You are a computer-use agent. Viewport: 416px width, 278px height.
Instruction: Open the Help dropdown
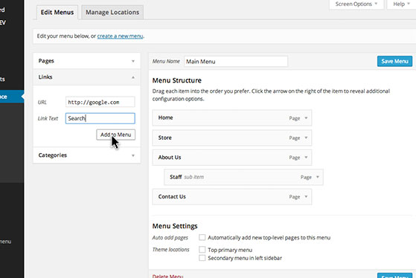(401, 4)
